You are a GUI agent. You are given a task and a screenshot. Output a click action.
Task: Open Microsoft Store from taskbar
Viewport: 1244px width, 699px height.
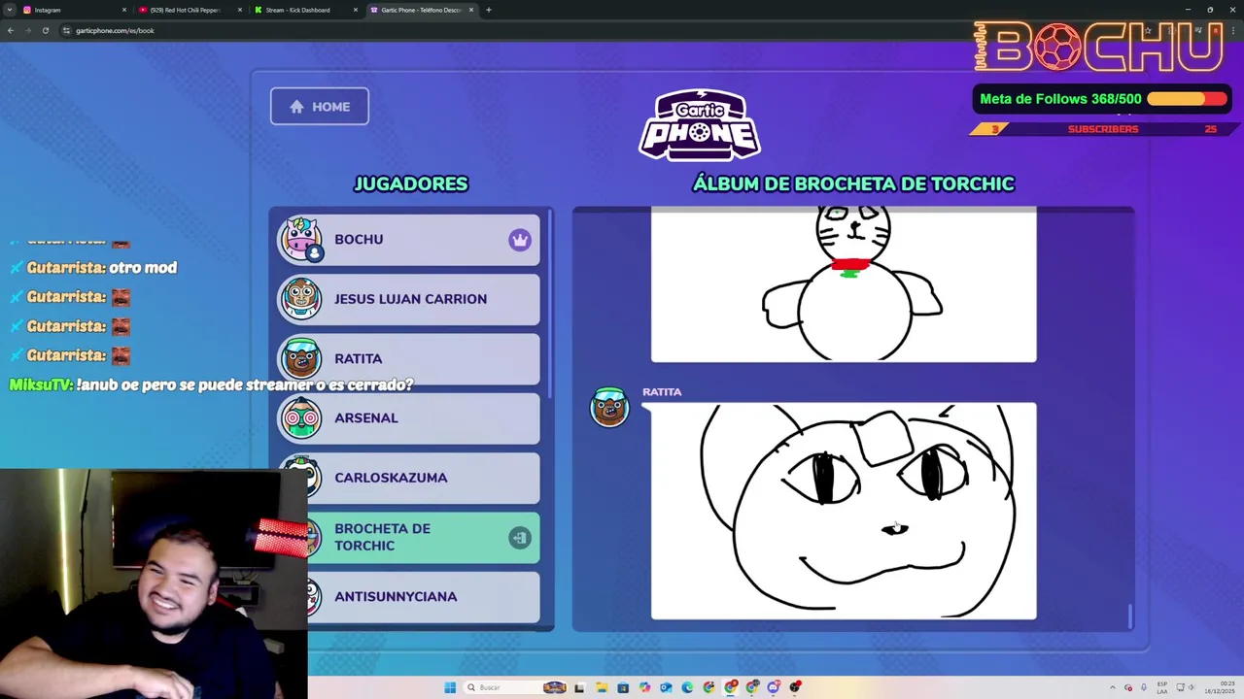coord(623,687)
